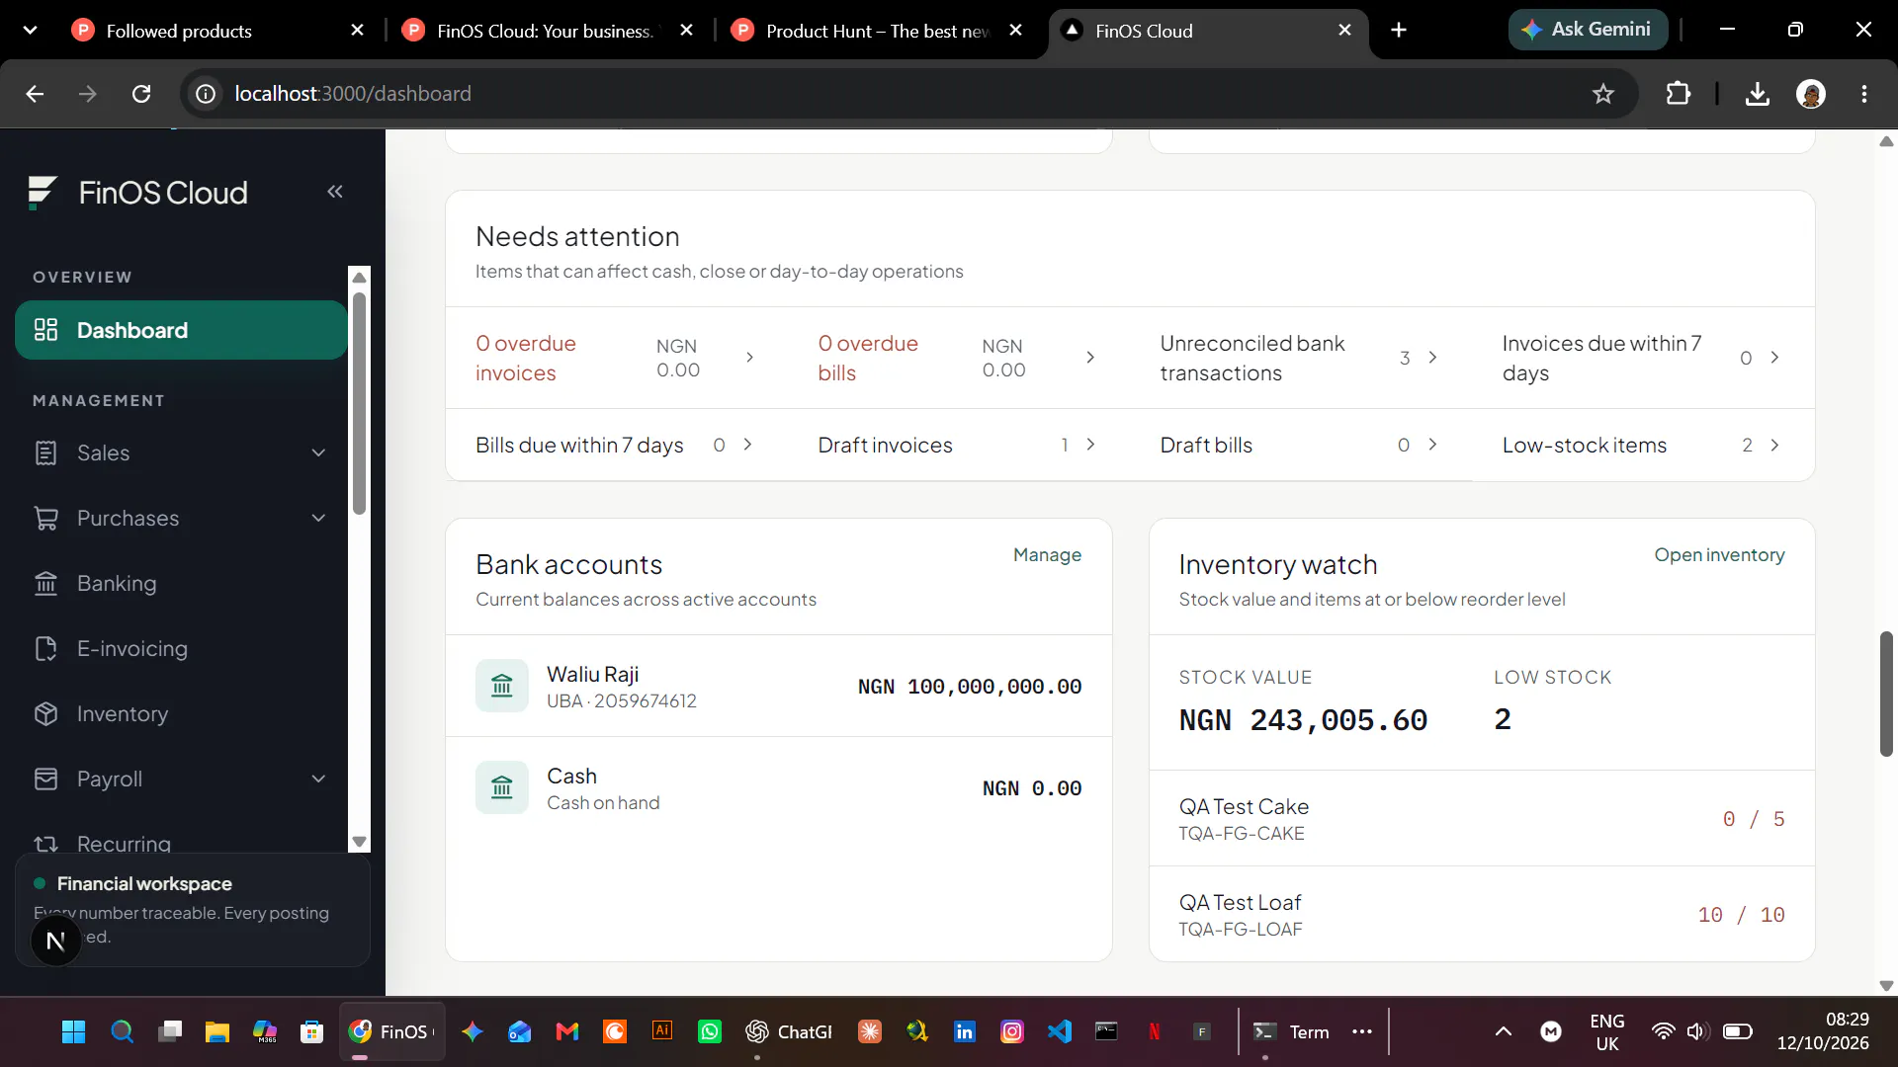
Task: Click the page vertical scrollbar thumb
Action: point(1886,694)
